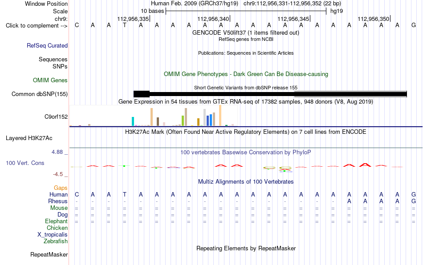This screenshot has height=265, width=423.
Task: Open the OMIM Genes track label
Action: 50,80
